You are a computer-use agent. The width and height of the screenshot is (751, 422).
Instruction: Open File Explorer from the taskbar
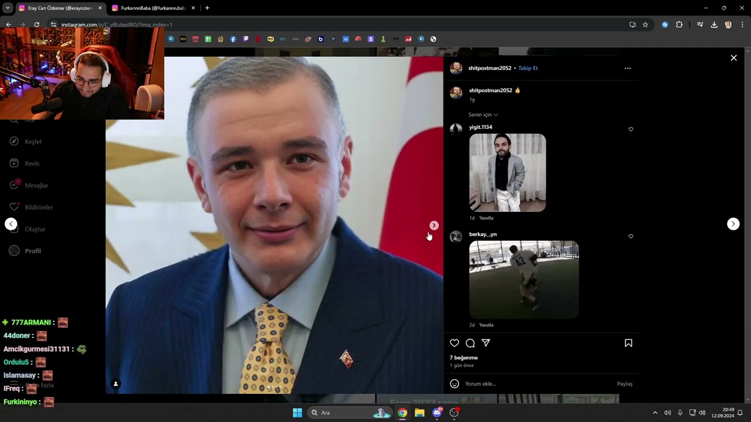click(420, 413)
